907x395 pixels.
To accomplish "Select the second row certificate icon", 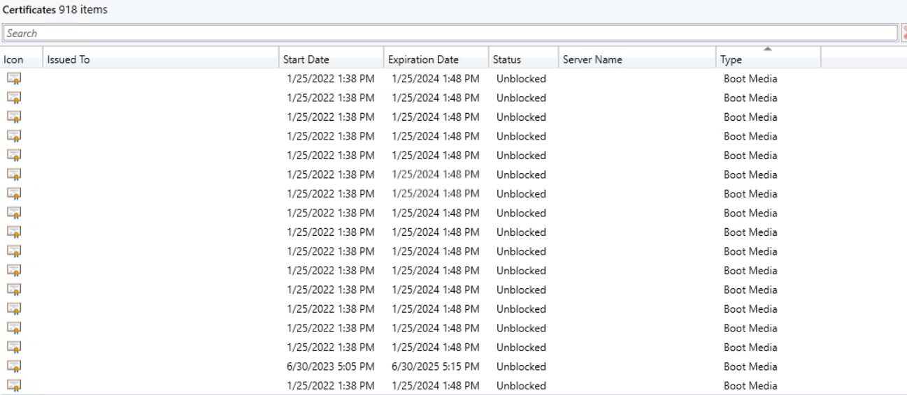I will (14, 98).
